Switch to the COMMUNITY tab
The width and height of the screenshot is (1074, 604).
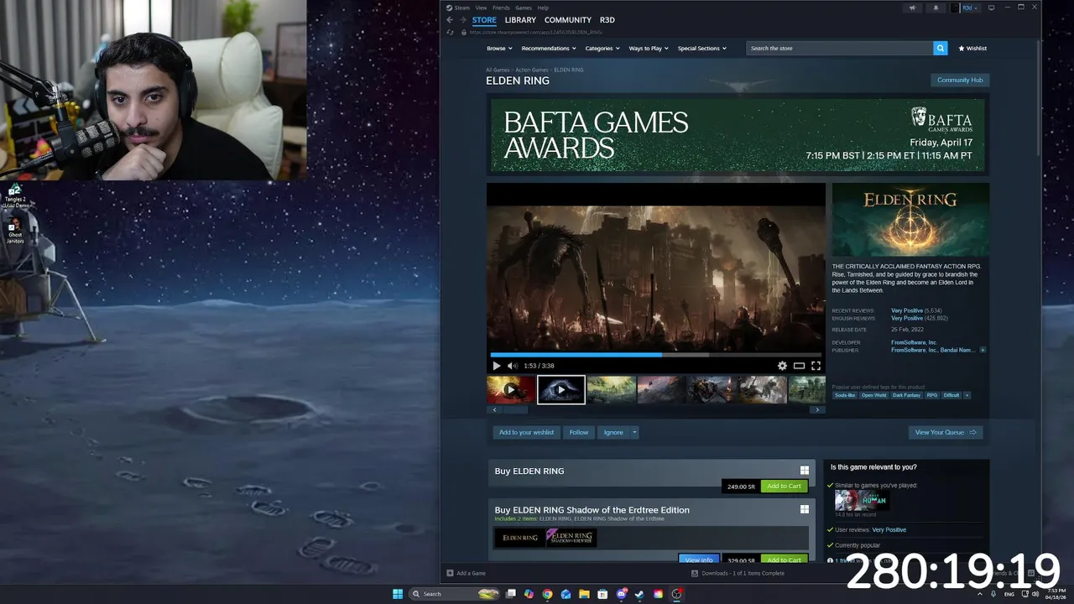[568, 20]
